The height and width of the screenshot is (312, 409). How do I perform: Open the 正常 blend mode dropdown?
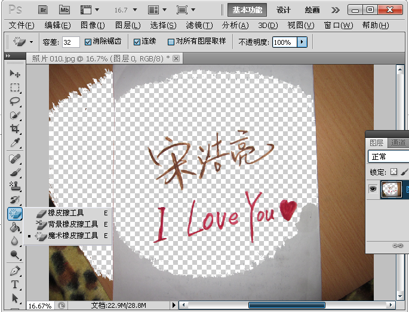[388, 156]
